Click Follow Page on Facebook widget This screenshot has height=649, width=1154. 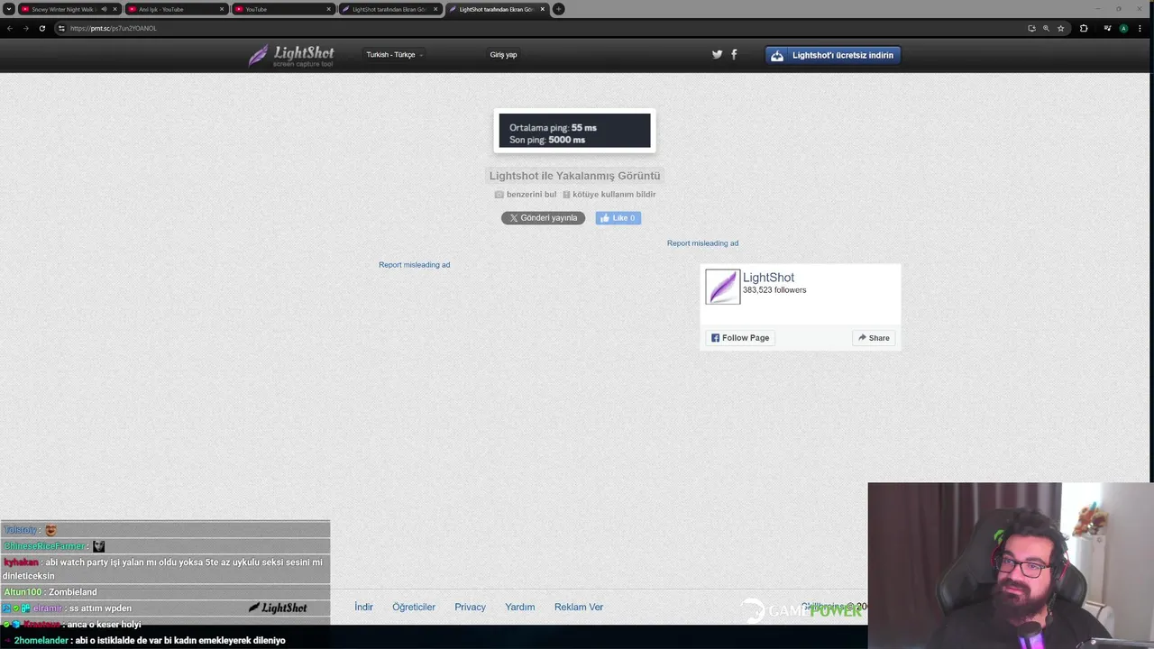pyautogui.click(x=740, y=338)
